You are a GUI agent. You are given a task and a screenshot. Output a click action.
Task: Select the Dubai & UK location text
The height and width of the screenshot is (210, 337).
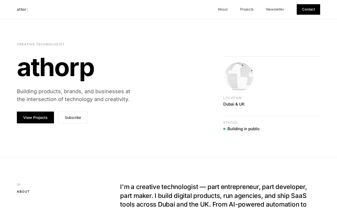tap(234, 104)
